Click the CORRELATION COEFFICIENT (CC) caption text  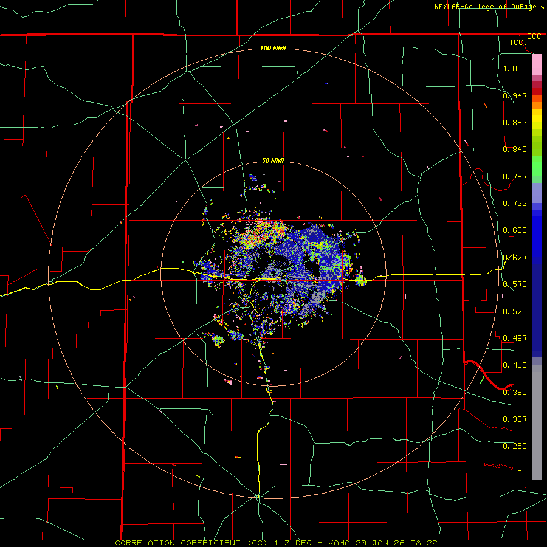click(191, 543)
